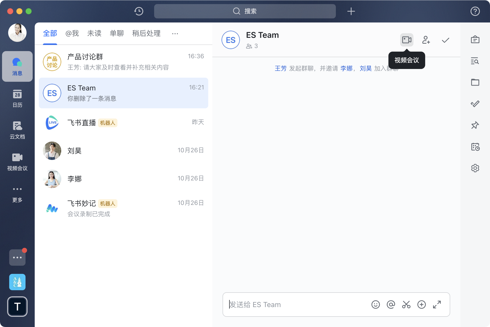This screenshot has height=327, width=490.
Task: Switch to the 全部 tab
Action: pyautogui.click(x=50, y=33)
